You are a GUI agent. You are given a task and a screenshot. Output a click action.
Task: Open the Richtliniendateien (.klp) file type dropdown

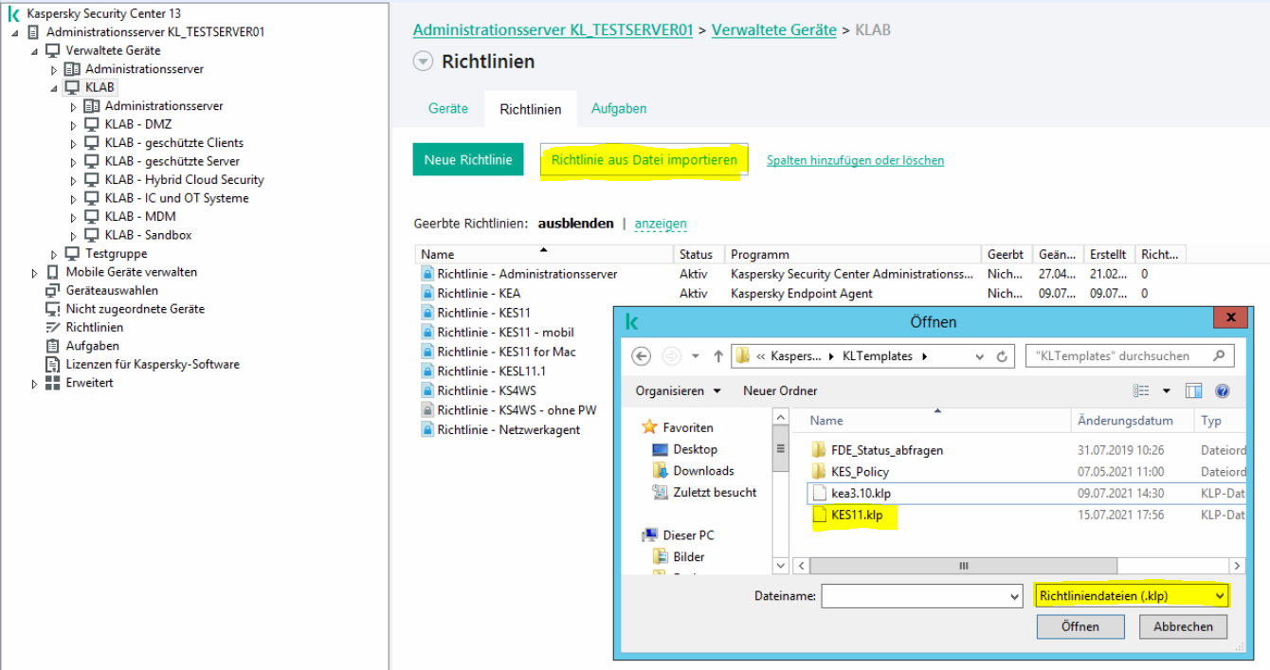[1219, 595]
